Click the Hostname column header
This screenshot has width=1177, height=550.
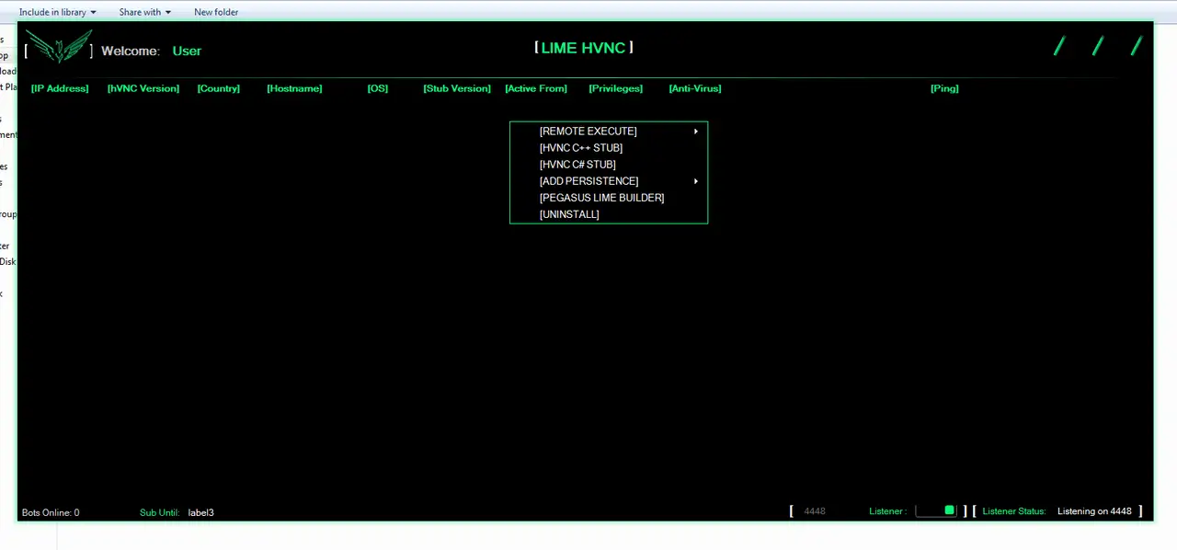293,88
